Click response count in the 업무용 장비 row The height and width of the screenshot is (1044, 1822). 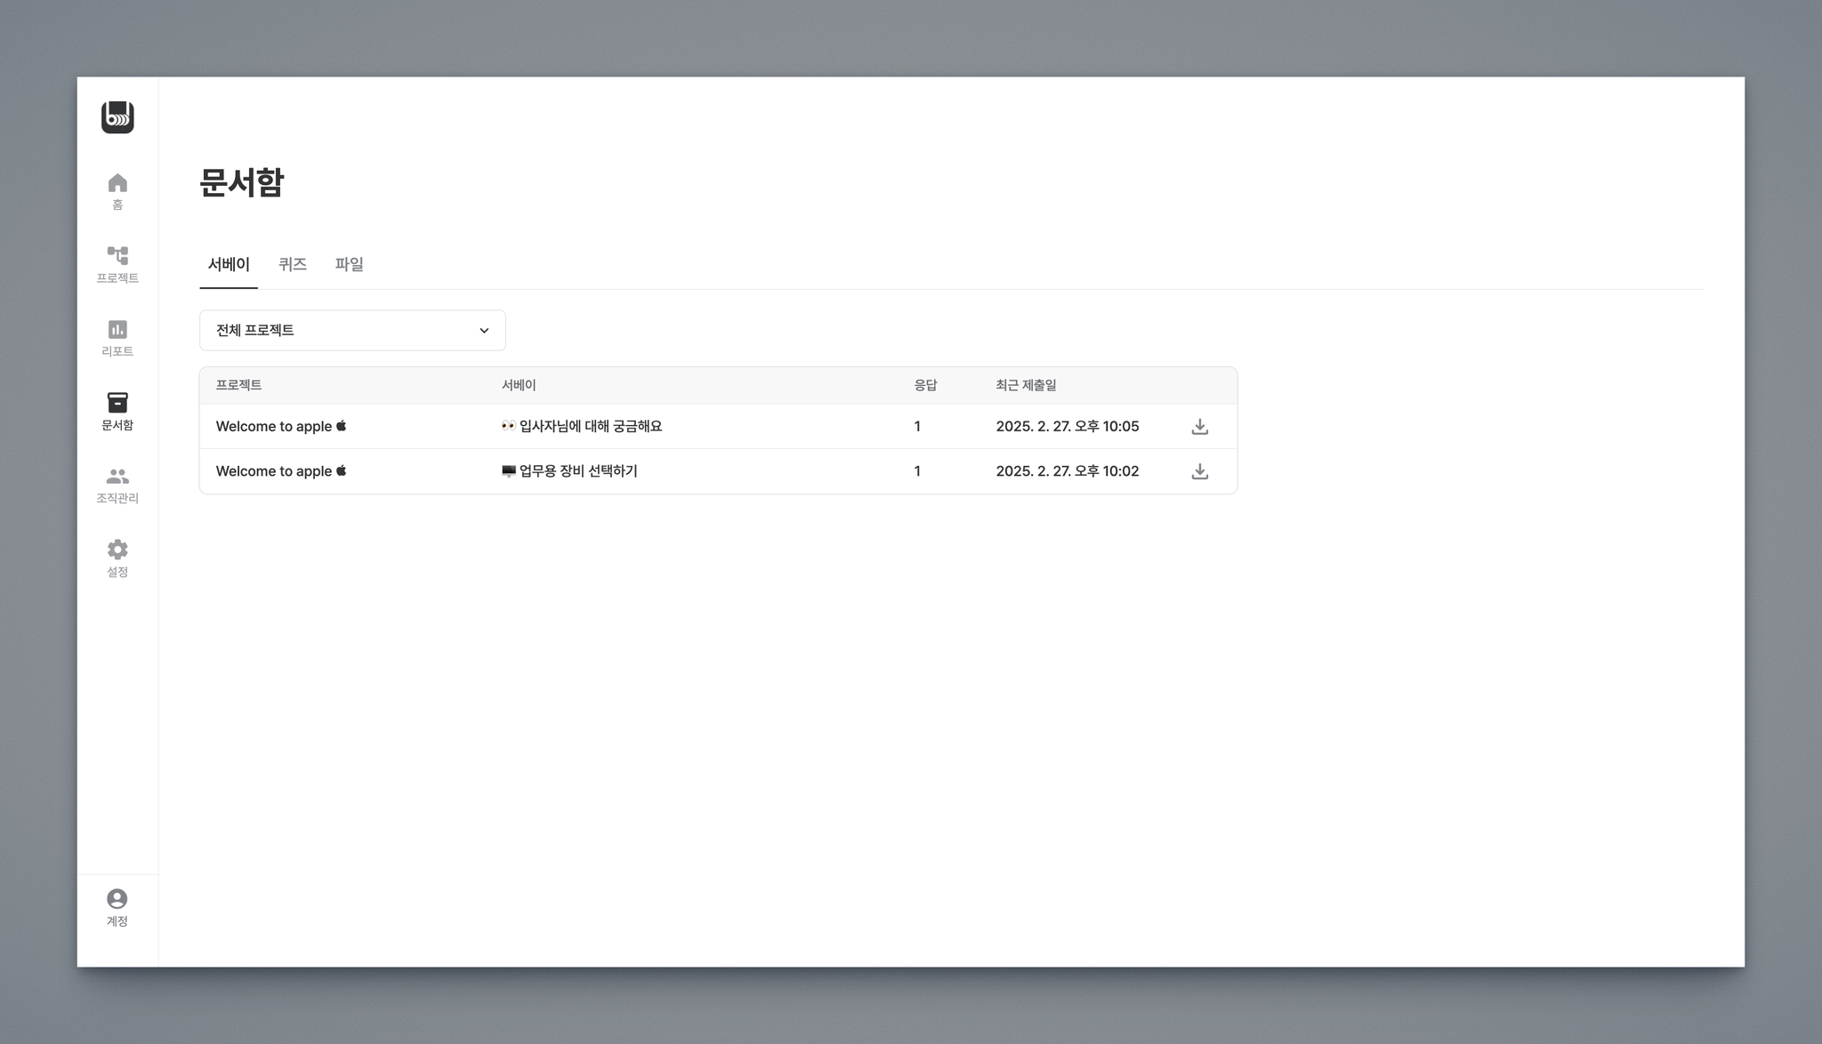(x=917, y=471)
